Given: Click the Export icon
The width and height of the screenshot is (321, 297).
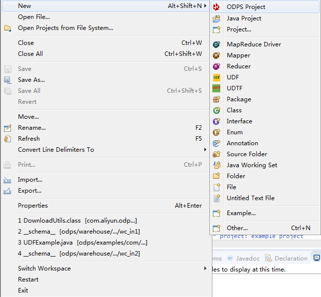Looking at the screenshot, I should pos(7,191).
